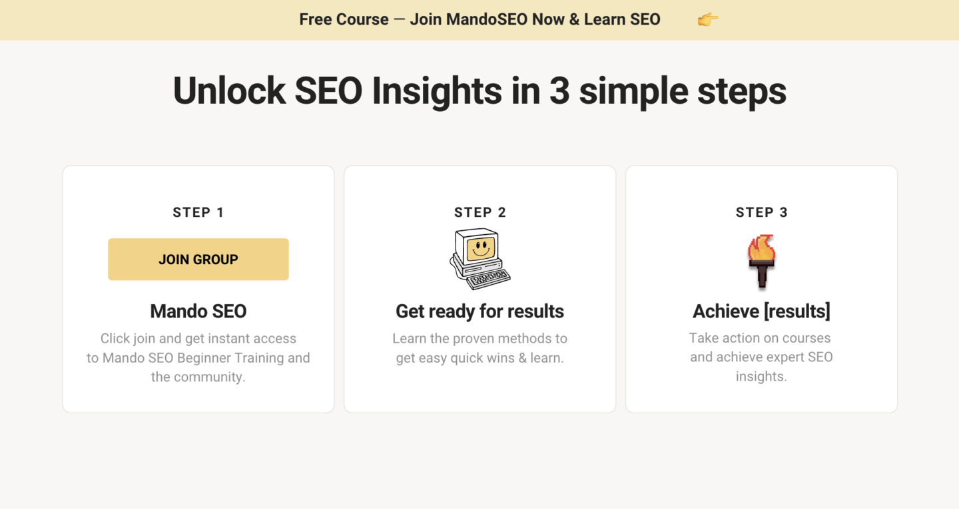Click the proven methods description paragraph

click(480, 349)
